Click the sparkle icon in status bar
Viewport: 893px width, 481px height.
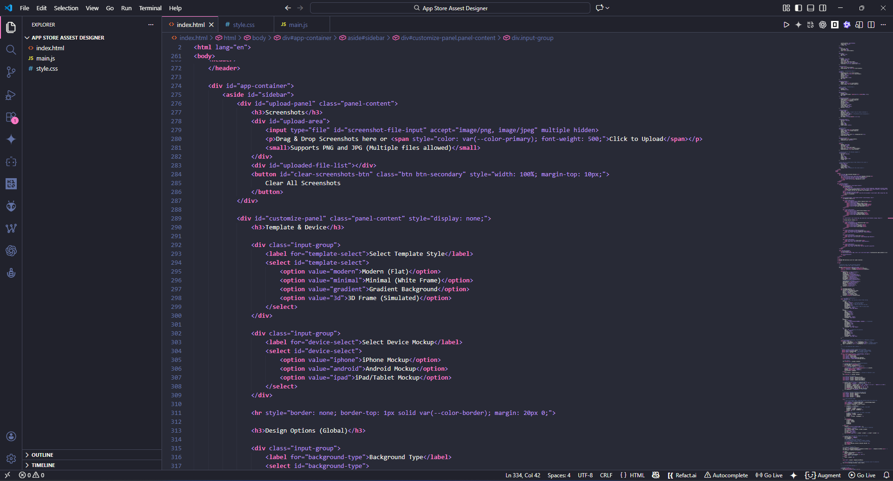pyautogui.click(x=794, y=475)
